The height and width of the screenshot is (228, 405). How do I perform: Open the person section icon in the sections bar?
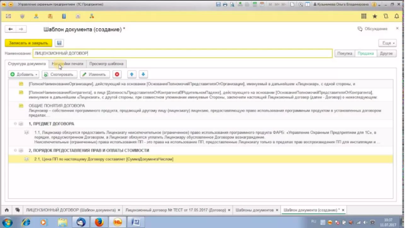pyautogui.click(x=36, y=16)
